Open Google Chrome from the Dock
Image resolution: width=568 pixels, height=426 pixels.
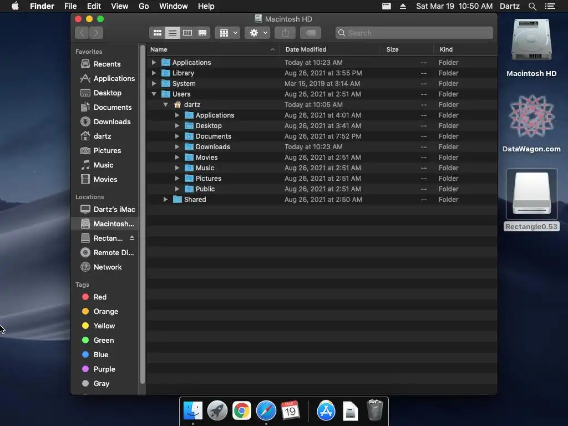click(242, 411)
